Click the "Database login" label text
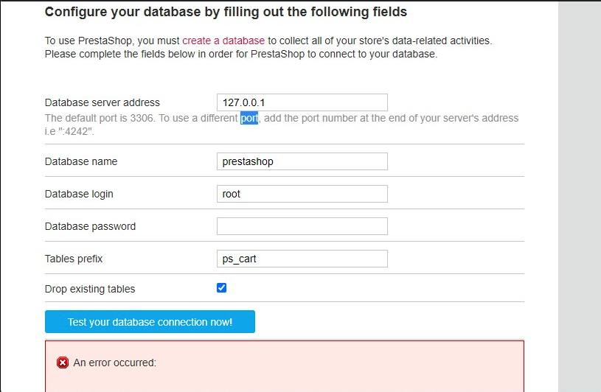The width and height of the screenshot is (601, 392). [79, 194]
